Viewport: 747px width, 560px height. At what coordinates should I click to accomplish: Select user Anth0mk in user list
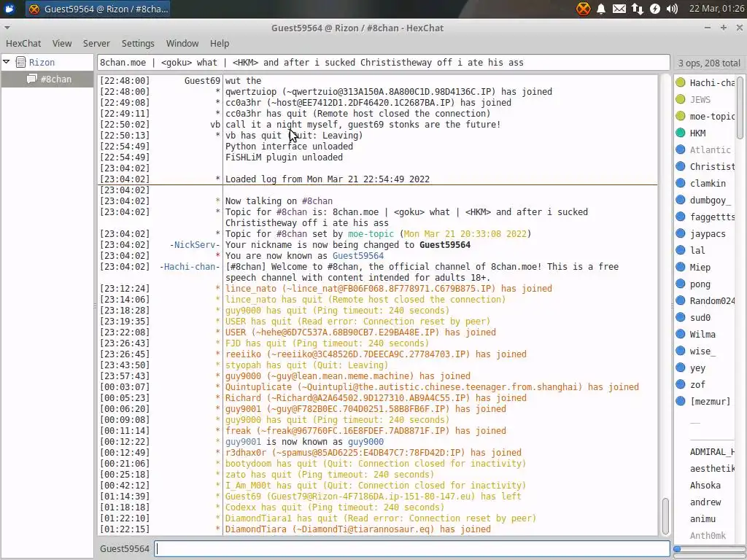(708, 535)
